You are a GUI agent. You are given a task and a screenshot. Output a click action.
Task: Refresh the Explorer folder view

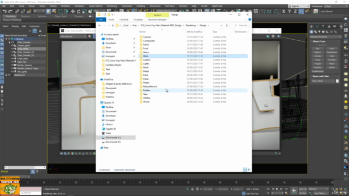click(x=227, y=26)
